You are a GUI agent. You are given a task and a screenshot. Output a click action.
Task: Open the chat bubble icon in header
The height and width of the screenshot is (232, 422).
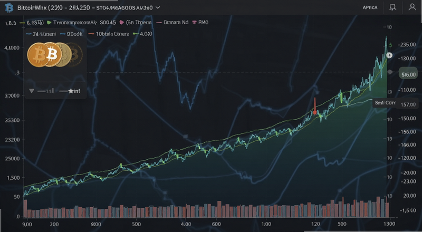pos(392,7)
